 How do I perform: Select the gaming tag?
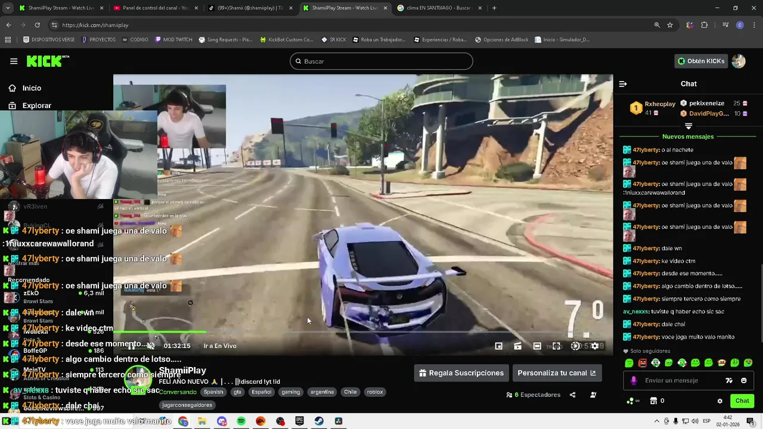tap(291, 392)
